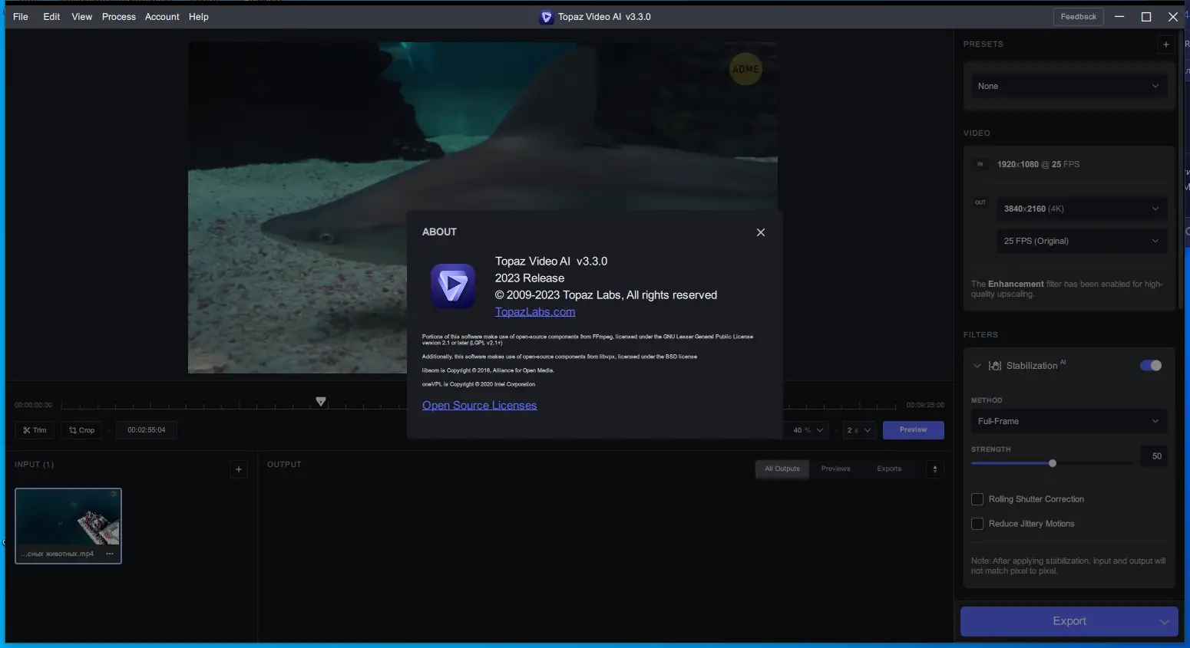
Task: Open the zoom level dropdown showing 40 %
Action: (x=808, y=430)
